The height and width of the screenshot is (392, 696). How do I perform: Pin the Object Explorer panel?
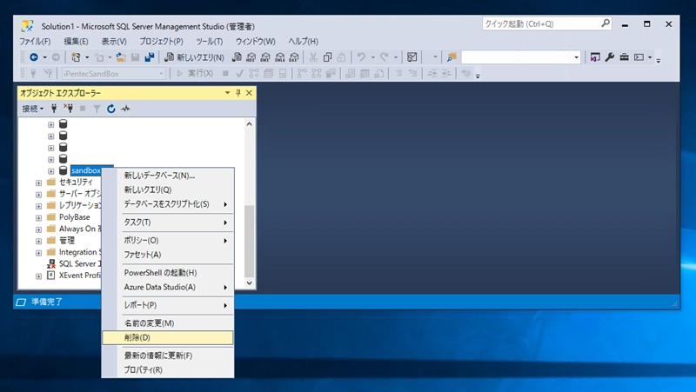[x=238, y=93]
